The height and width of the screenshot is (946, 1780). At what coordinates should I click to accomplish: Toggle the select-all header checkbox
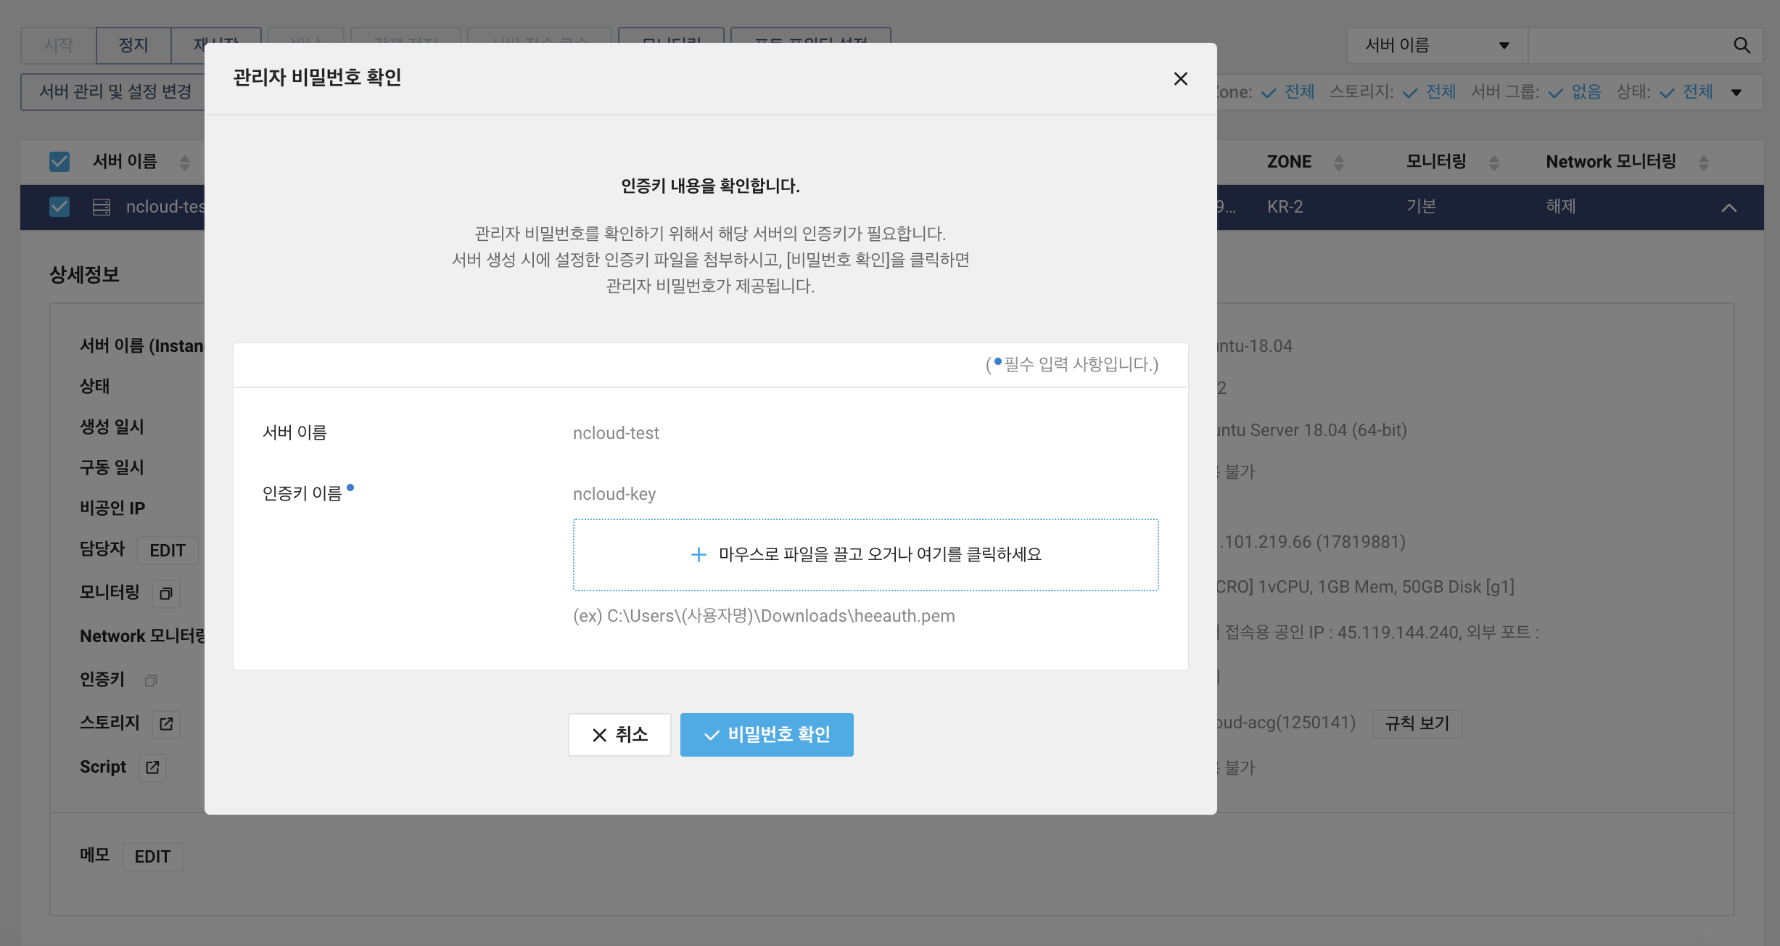[x=59, y=162]
